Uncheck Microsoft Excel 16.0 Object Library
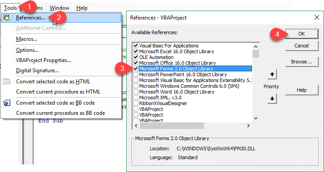 [x=136, y=51]
